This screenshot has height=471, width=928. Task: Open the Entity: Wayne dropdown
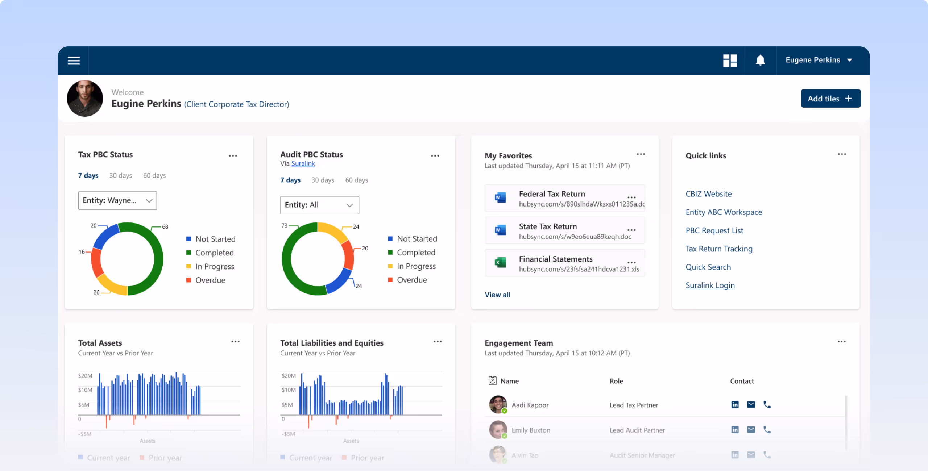[x=117, y=200]
